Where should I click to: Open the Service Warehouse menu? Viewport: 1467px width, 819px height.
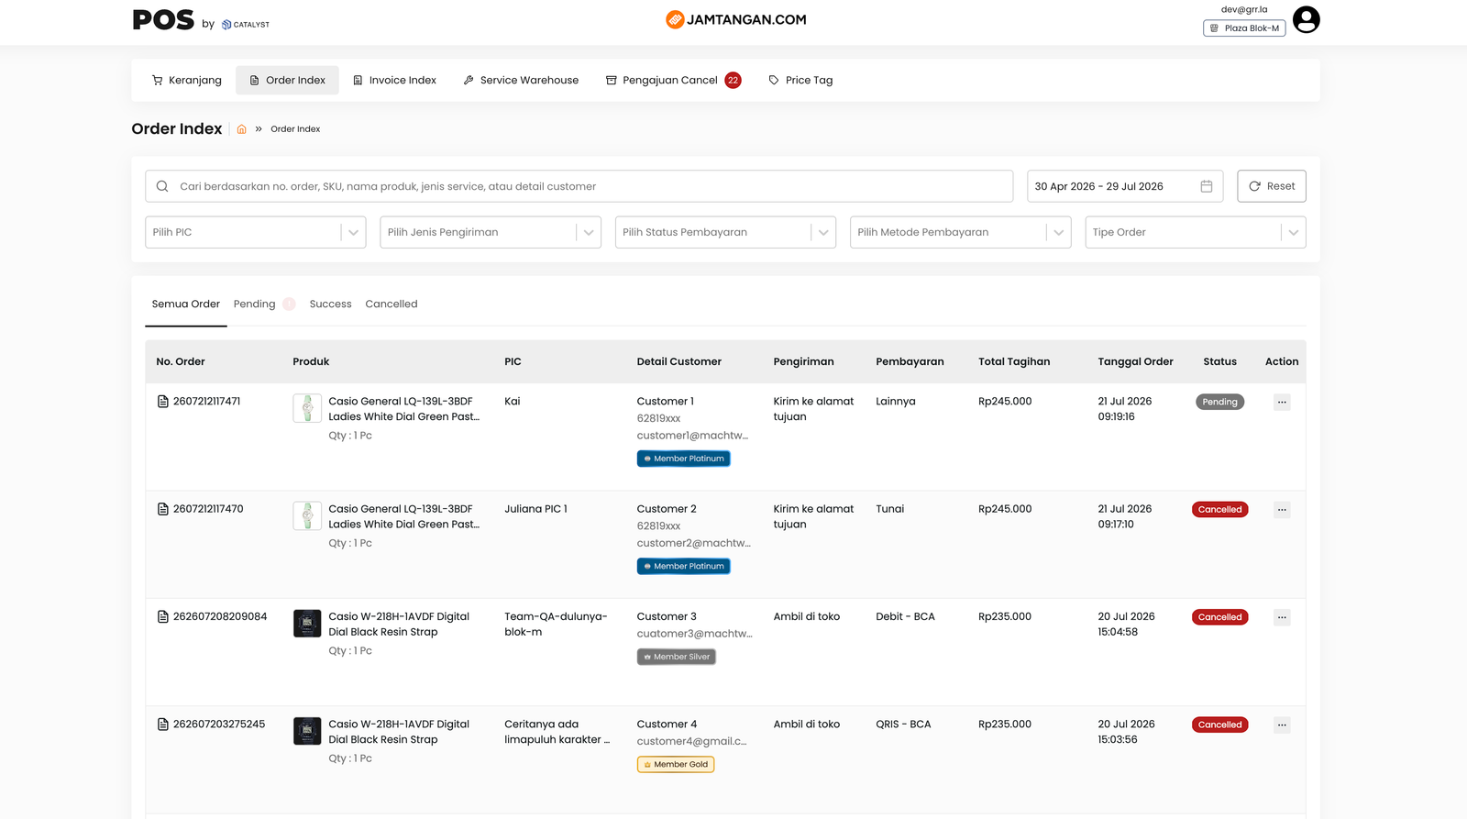coord(521,80)
